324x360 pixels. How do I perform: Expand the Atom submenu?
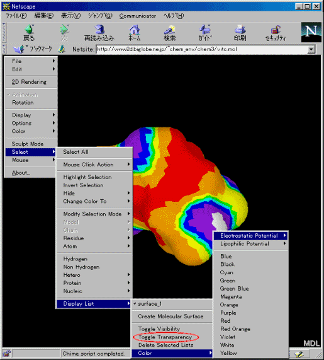point(94,246)
